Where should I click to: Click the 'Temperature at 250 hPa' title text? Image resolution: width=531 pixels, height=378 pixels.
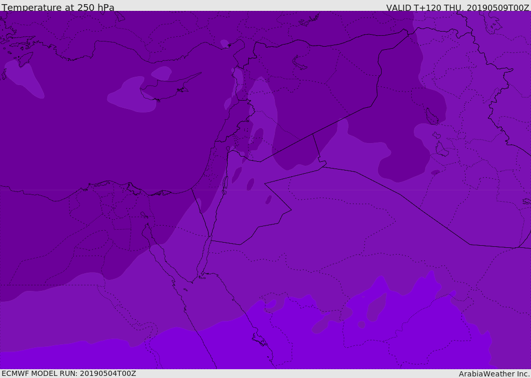[58, 7]
